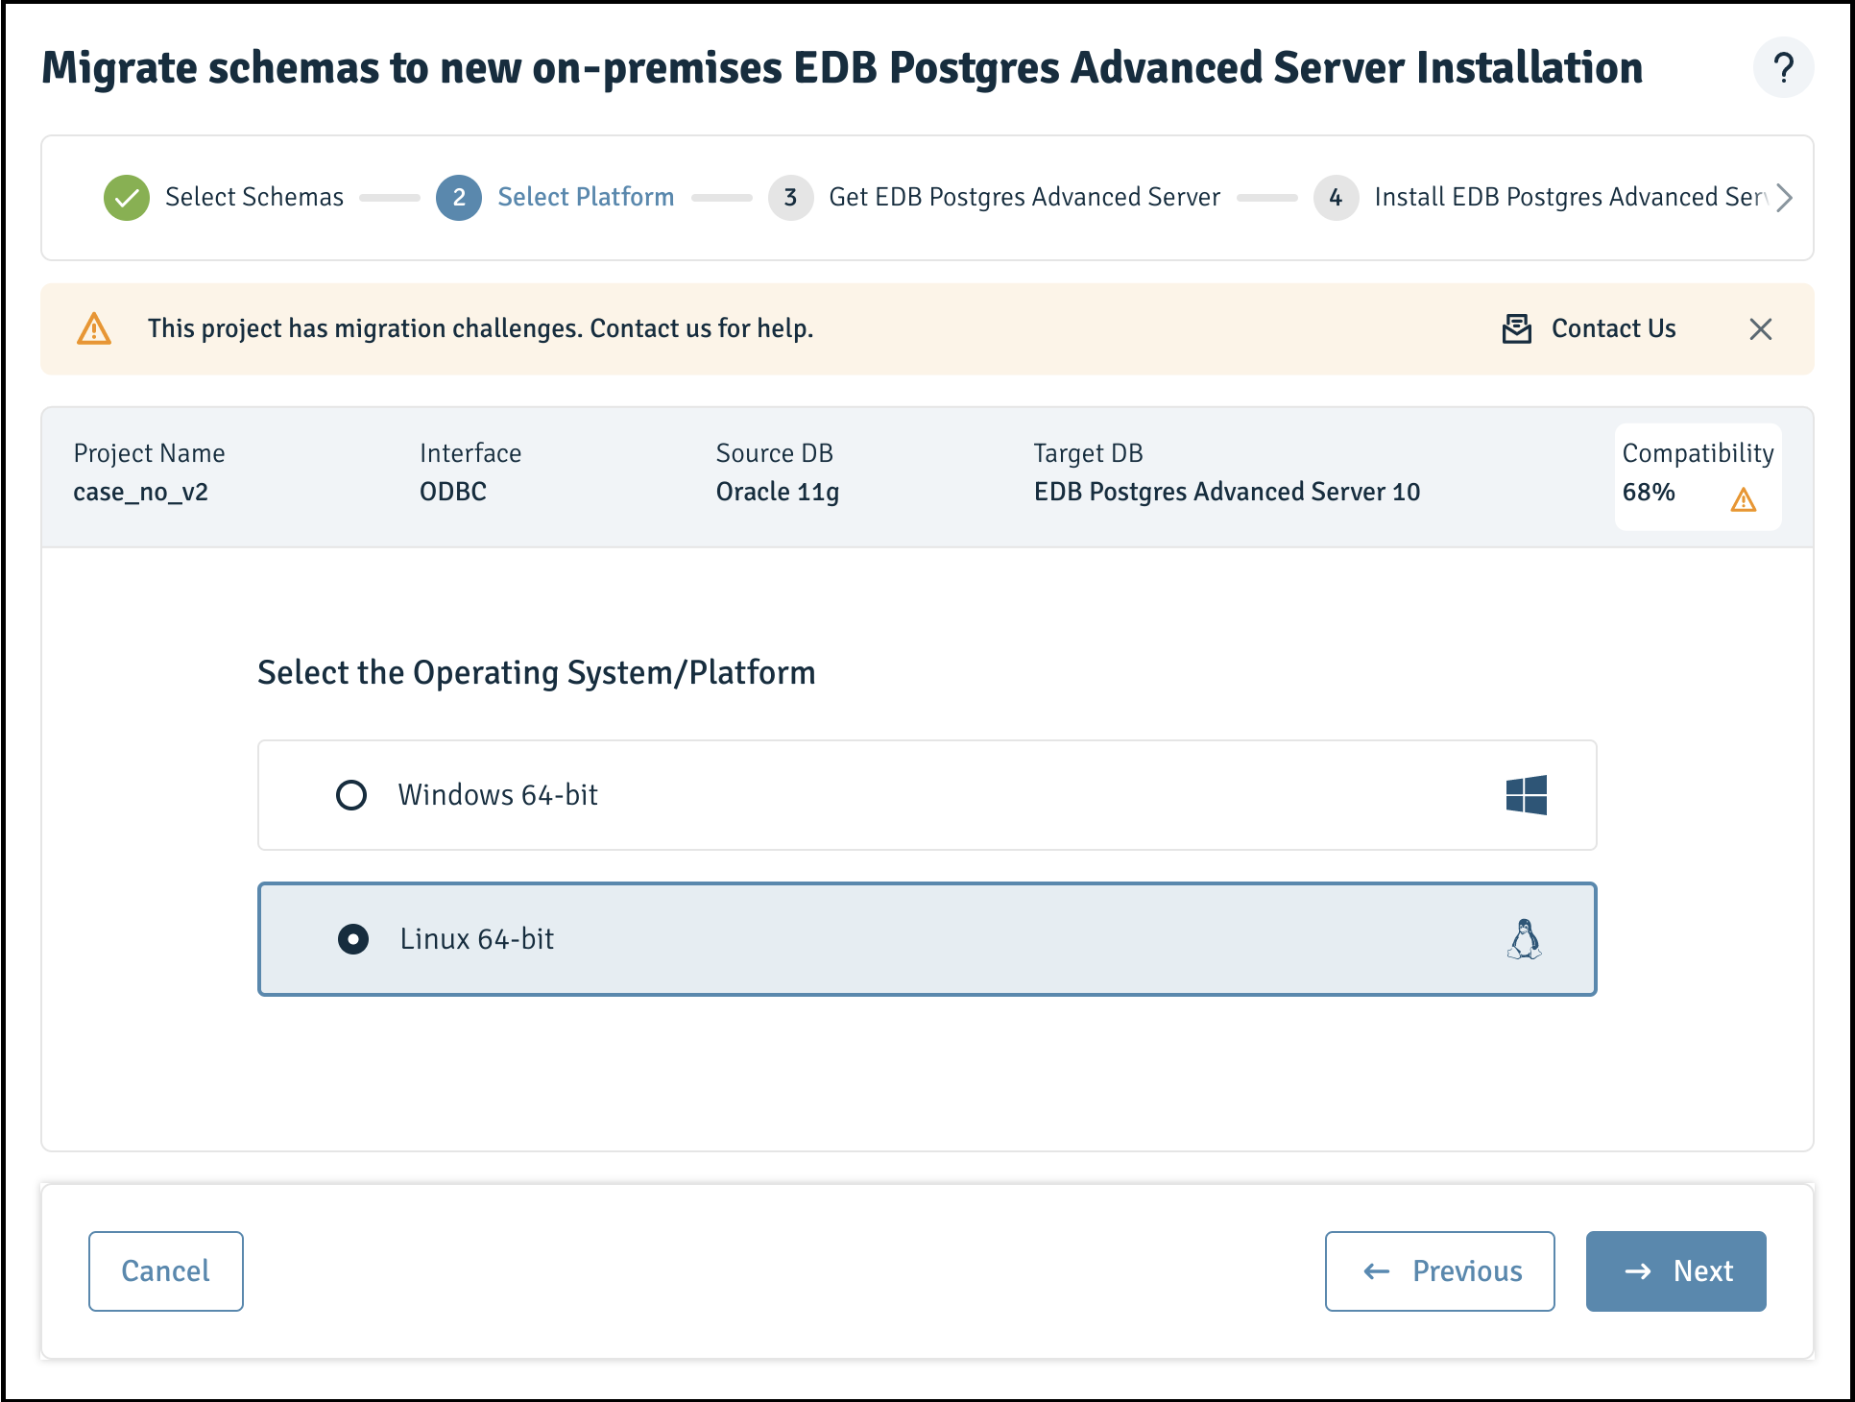The height and width of the screenshot is (1402, 1855).
Task: Go to step 4 Install EDB Postgres Advanced Server
Action: point(1541,198)
